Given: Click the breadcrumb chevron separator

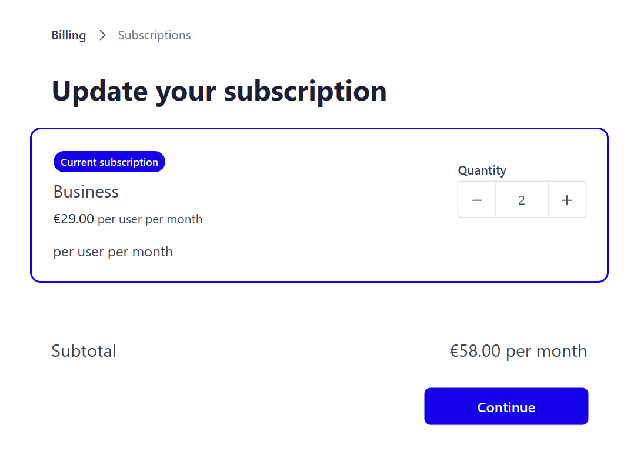Looking at the screenshot, I should coord(102,35).
